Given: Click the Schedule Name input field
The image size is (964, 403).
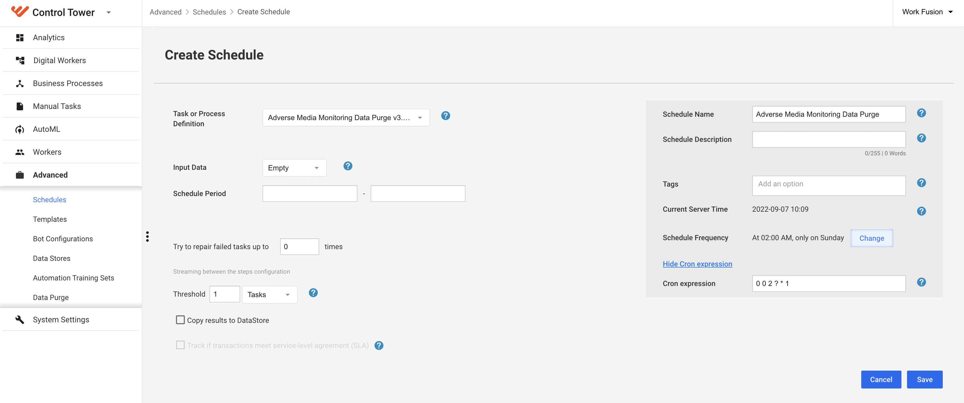Looking at the screenshot, I should point(829,114).
